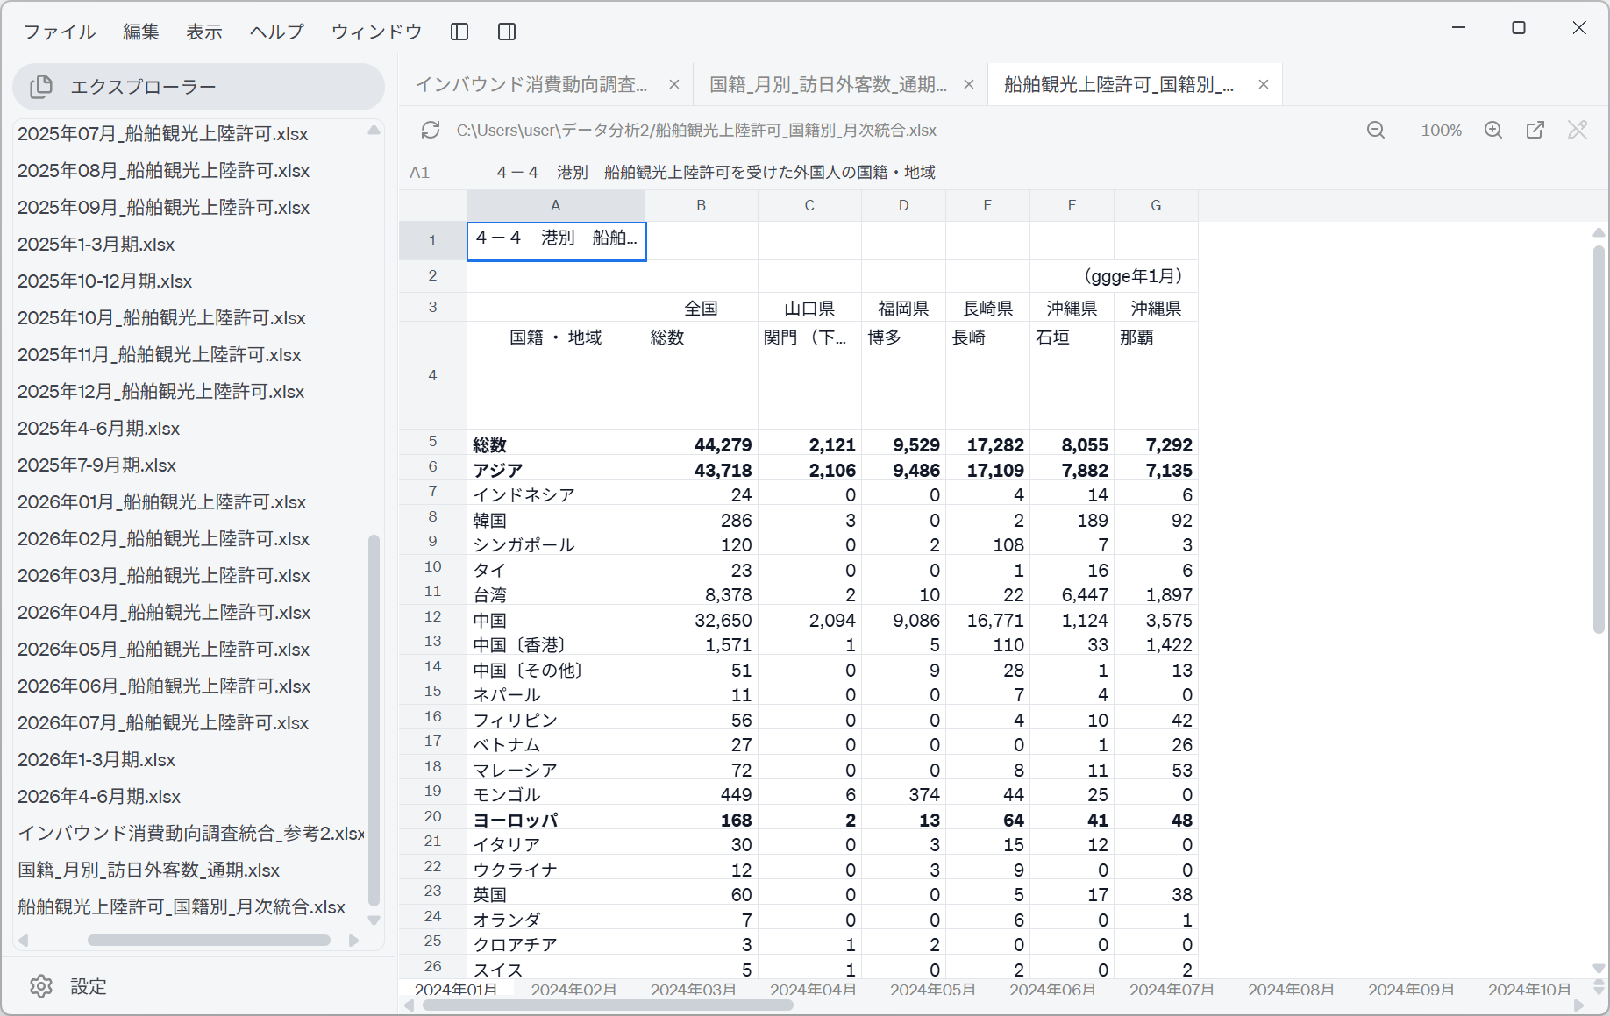
Task: Click explorer horizontal scrollbar left arrow
Action: tap(24, 941)
